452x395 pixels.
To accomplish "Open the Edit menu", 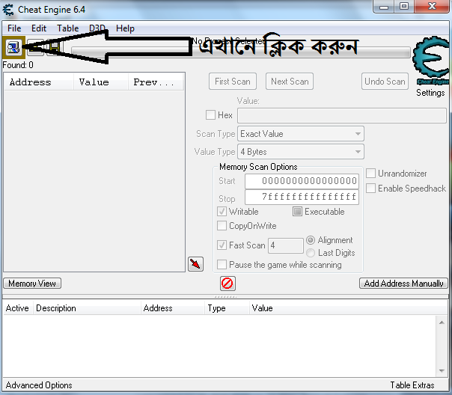I will (x=39, y=28).
